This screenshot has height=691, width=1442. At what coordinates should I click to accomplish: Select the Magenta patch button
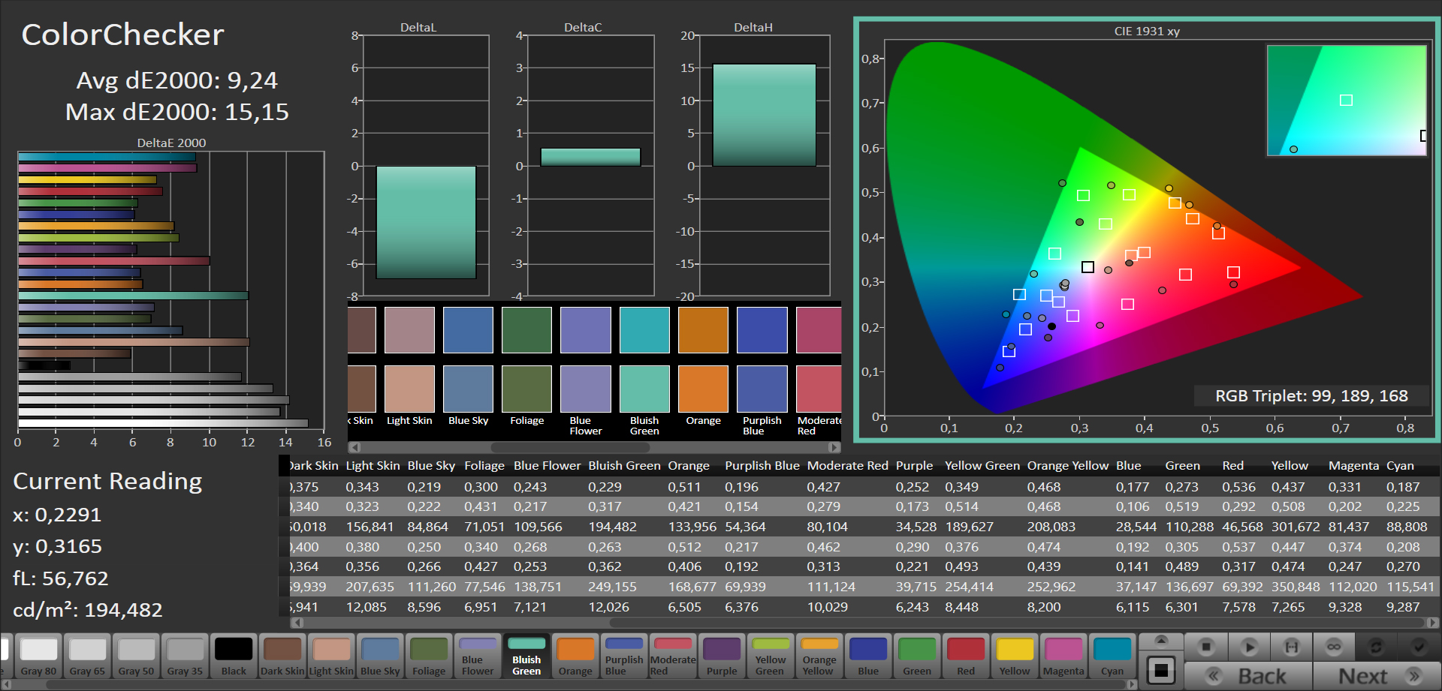[1063, 656]
